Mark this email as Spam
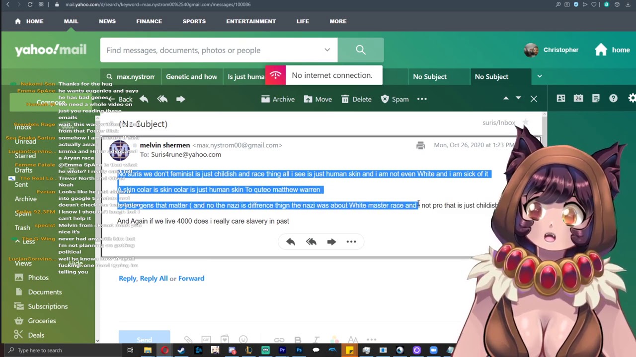This screenshot has width=636, height=357. tap(395, 99)
